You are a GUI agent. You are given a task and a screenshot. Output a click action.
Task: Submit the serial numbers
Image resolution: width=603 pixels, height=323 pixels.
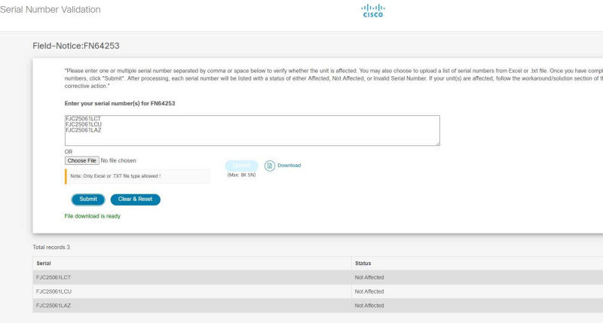pos(88,200)
